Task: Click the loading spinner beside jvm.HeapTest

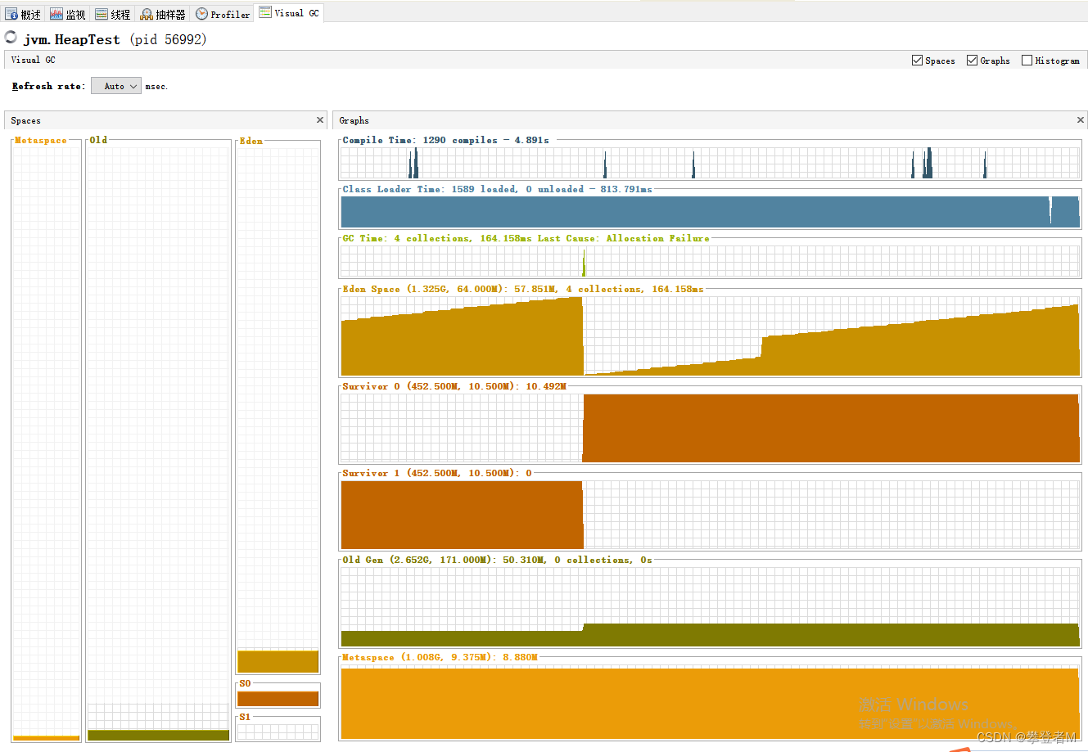Action: click(11, 37)
